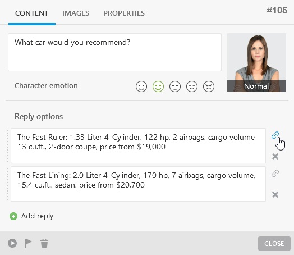The height and width of the screenshot is (255, 294).
Task: Click the play preview icon
Action: click(x=12, y=243)
